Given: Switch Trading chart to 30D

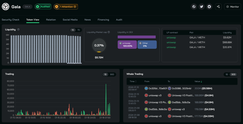Looking at the screenshot, I should click(112, 75).
